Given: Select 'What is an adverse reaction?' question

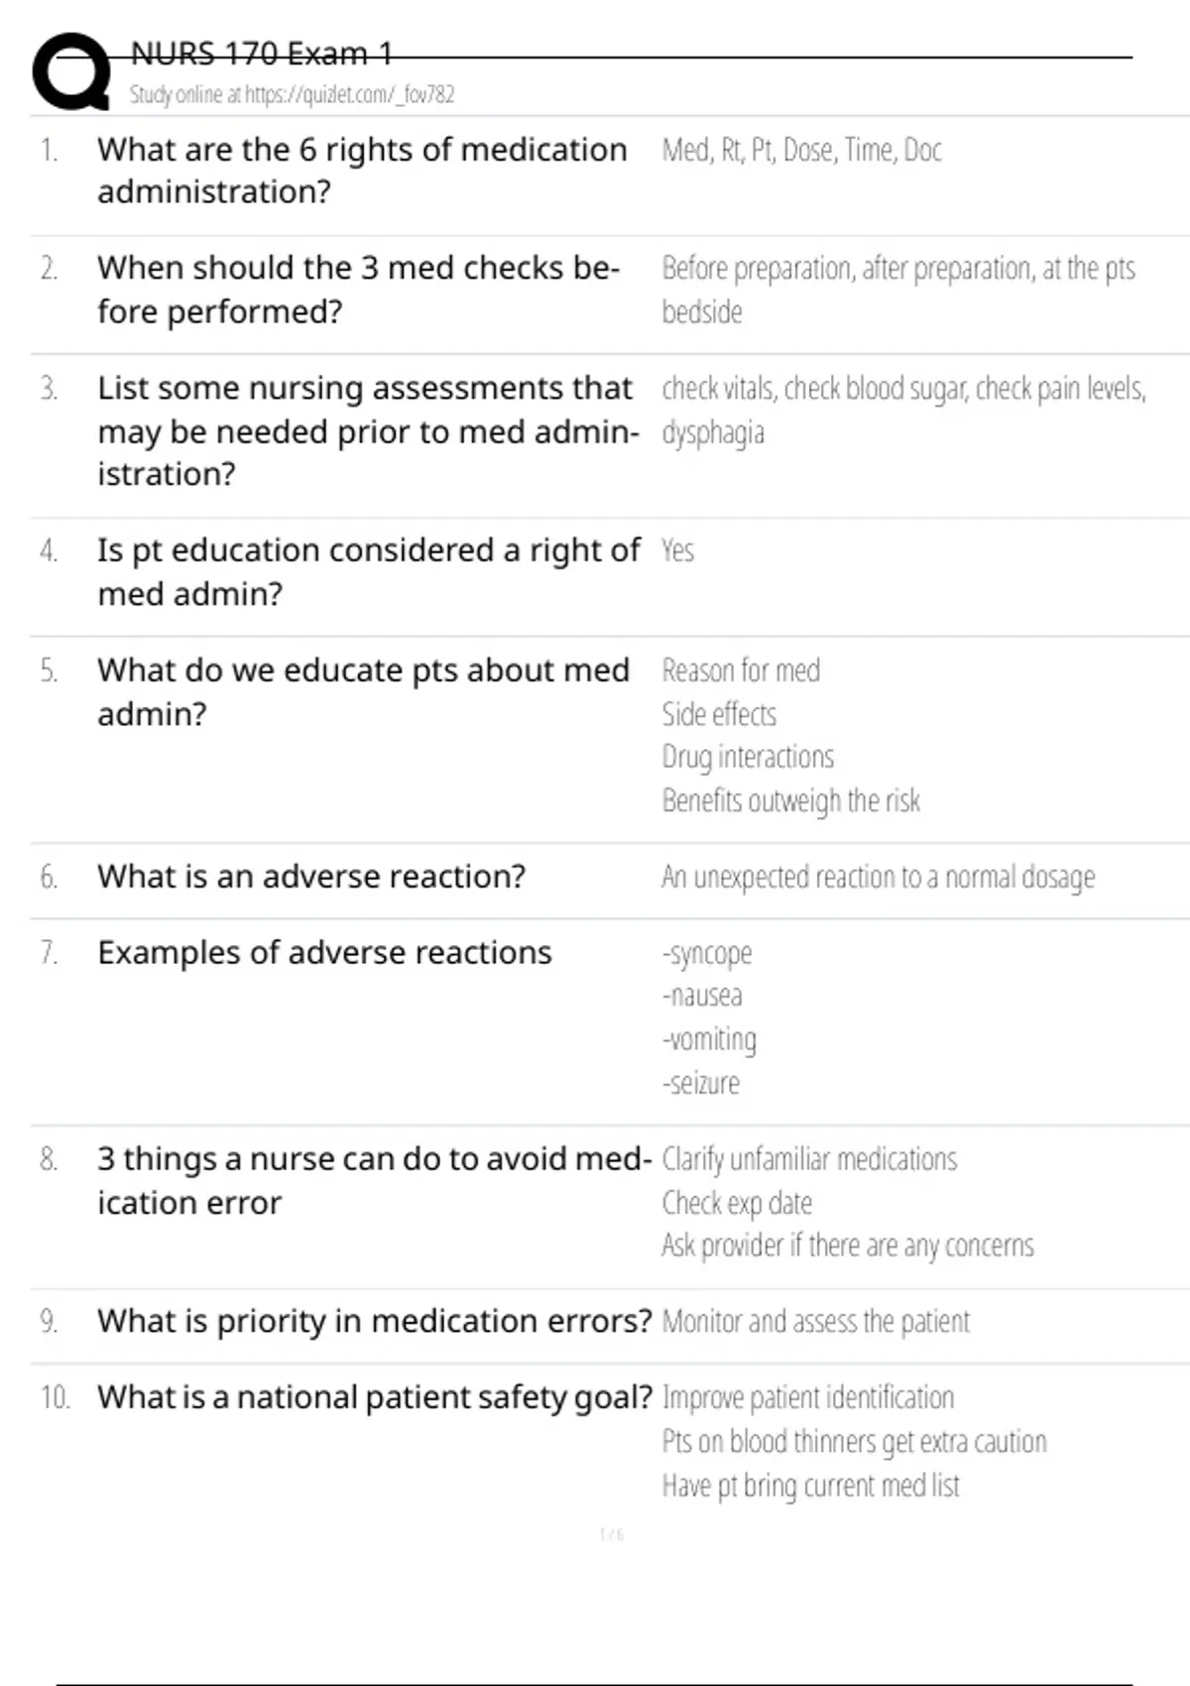Looking at the screenshot, I should pos(311,877).
